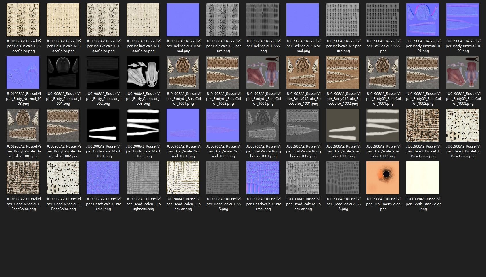Choose the Body02_BaseColor_1002.png thumbnail
Image resolution: width=486 pixels, height=277 pixels.
[423, 72]
